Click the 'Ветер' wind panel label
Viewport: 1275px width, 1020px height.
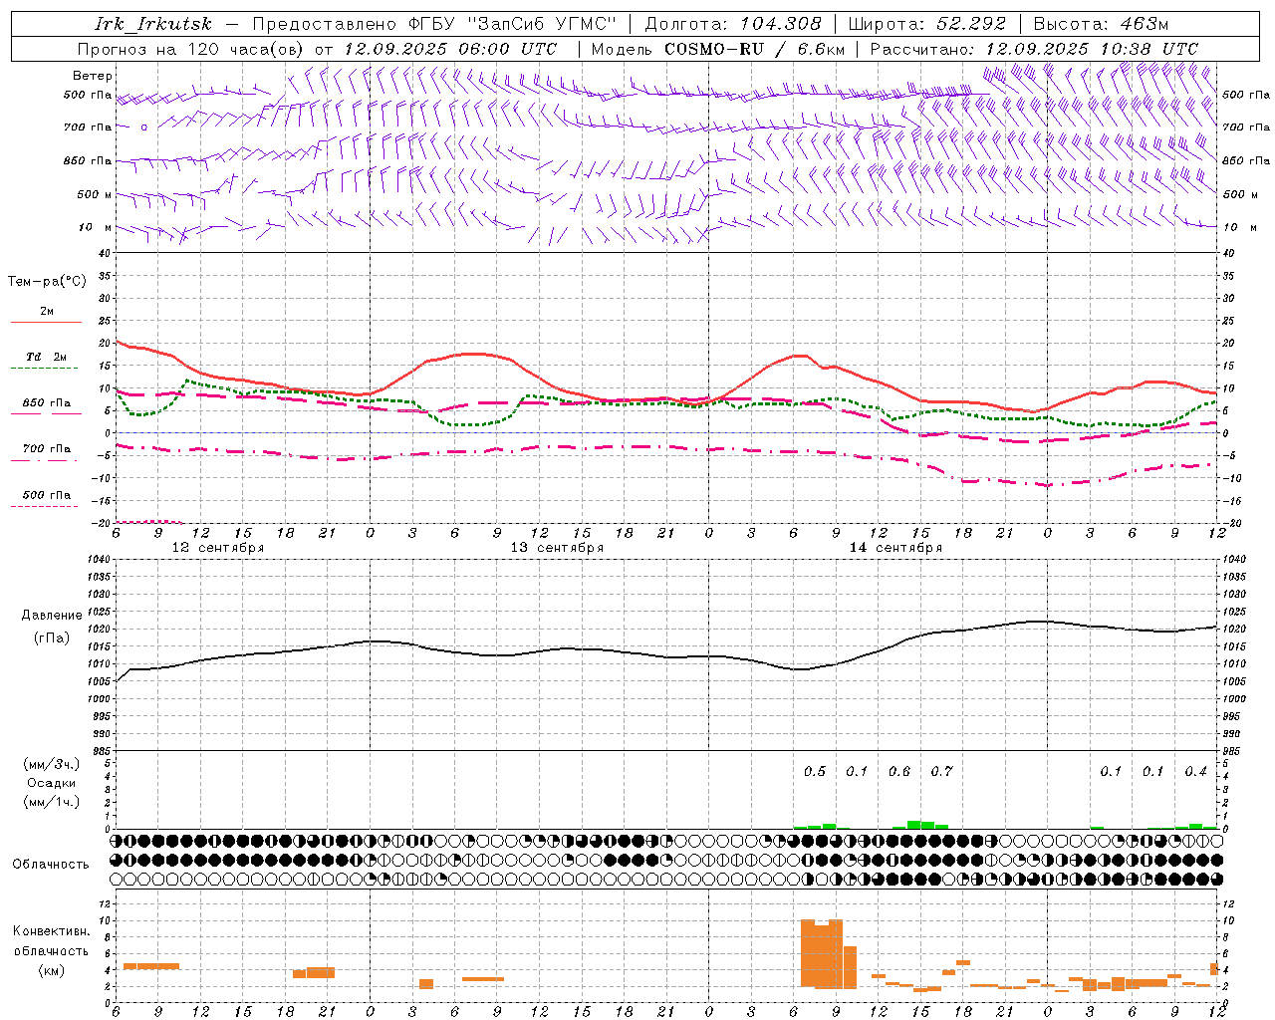coord(93,76)
